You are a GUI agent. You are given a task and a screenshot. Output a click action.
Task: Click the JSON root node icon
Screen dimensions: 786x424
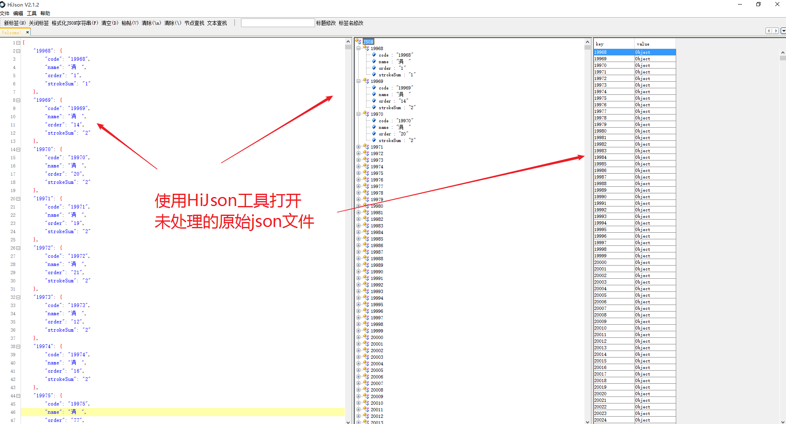coord(358,41)
